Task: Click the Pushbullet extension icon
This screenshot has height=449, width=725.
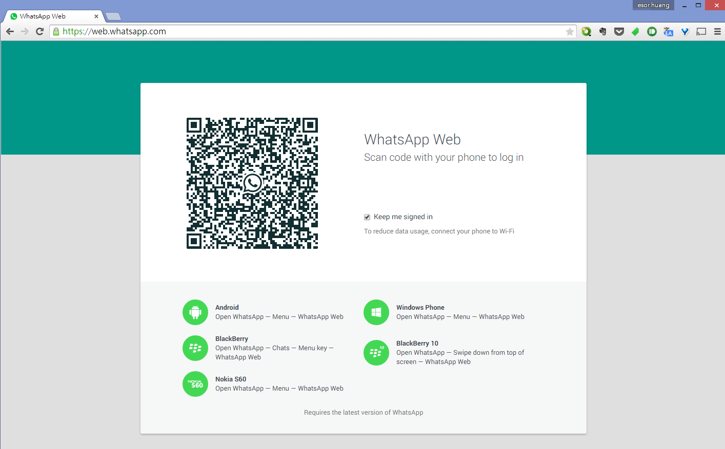Action: [652, 32]
